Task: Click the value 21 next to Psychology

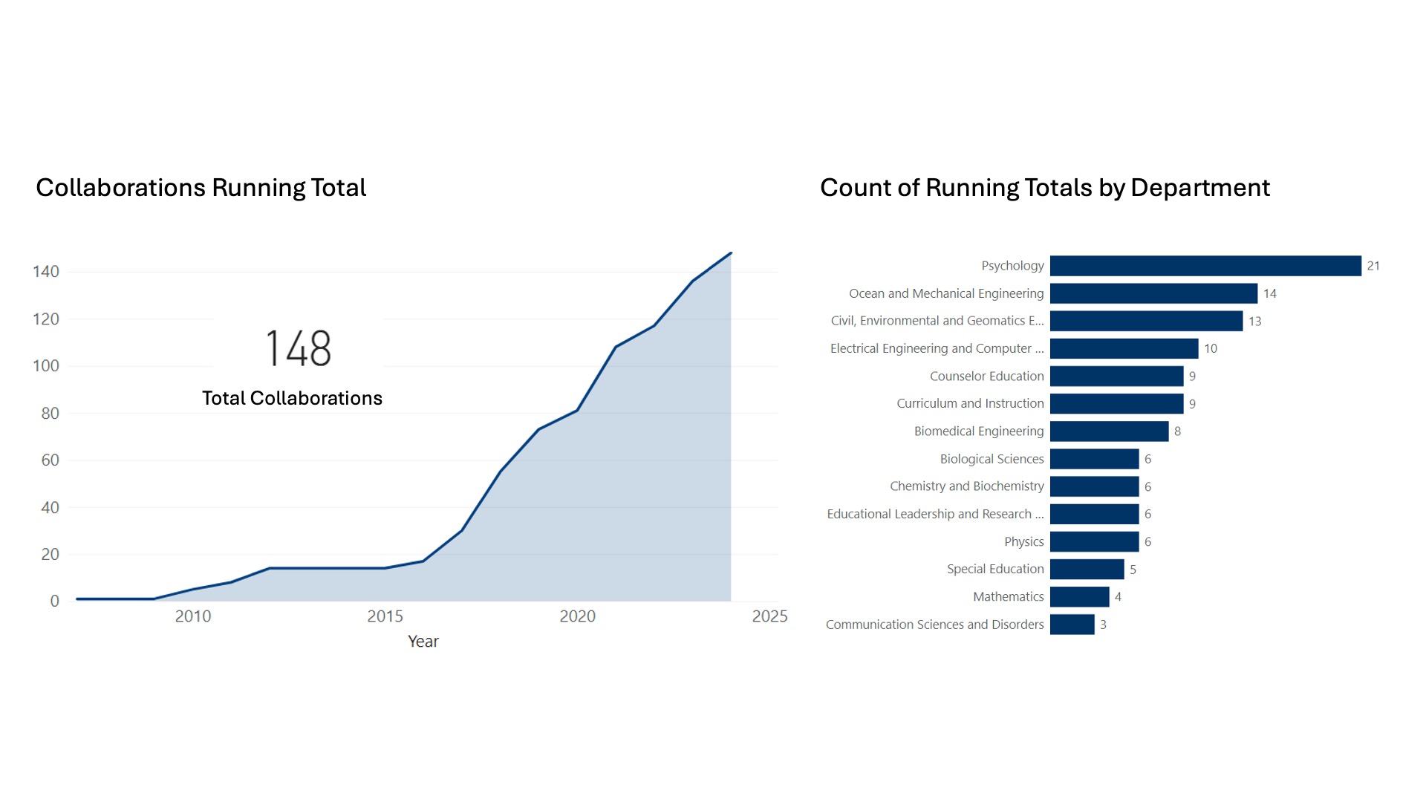Action: click(x=1373, y=266)
